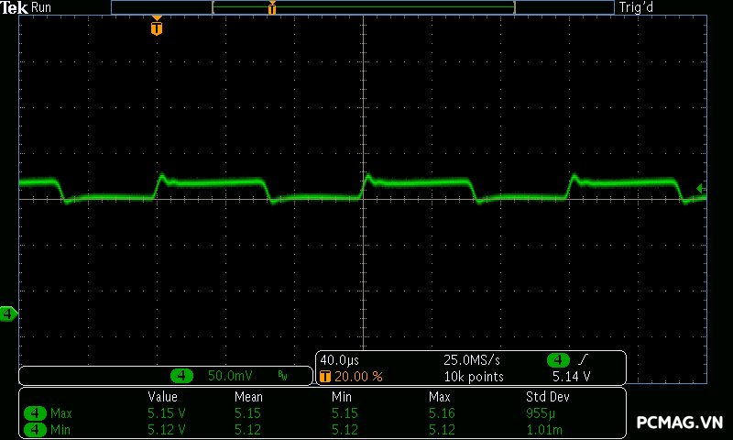
Task: Click the rising edge trigger slope icon
Action: pyautogui.click(x=583, y=360)
